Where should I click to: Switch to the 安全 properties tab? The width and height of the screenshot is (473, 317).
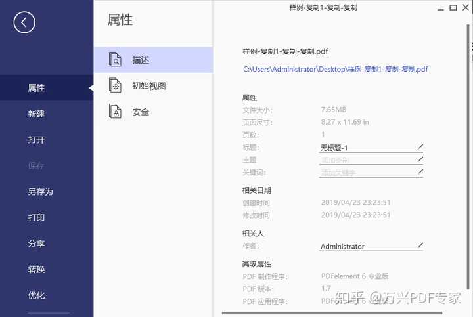tap(153, 112)
